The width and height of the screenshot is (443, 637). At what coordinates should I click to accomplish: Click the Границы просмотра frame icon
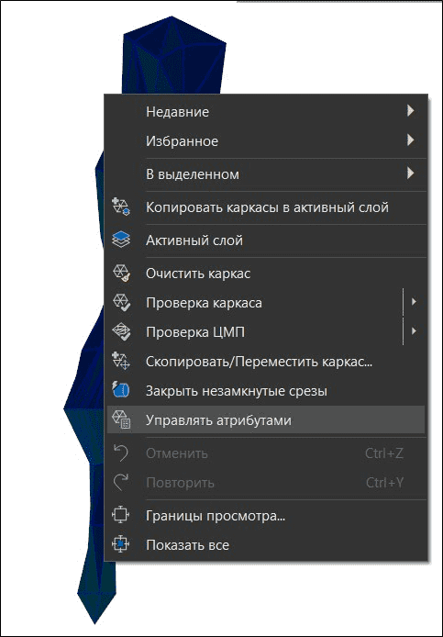[120, 516]
